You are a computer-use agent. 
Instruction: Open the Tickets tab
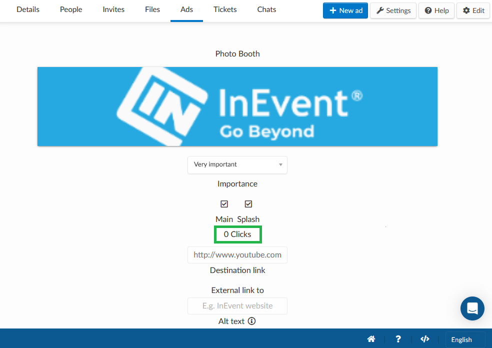tap(225, 9)
